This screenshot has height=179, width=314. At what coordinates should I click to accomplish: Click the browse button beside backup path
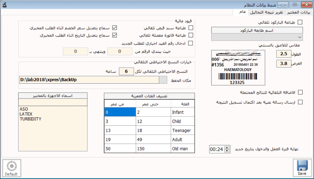click(163, 80)
